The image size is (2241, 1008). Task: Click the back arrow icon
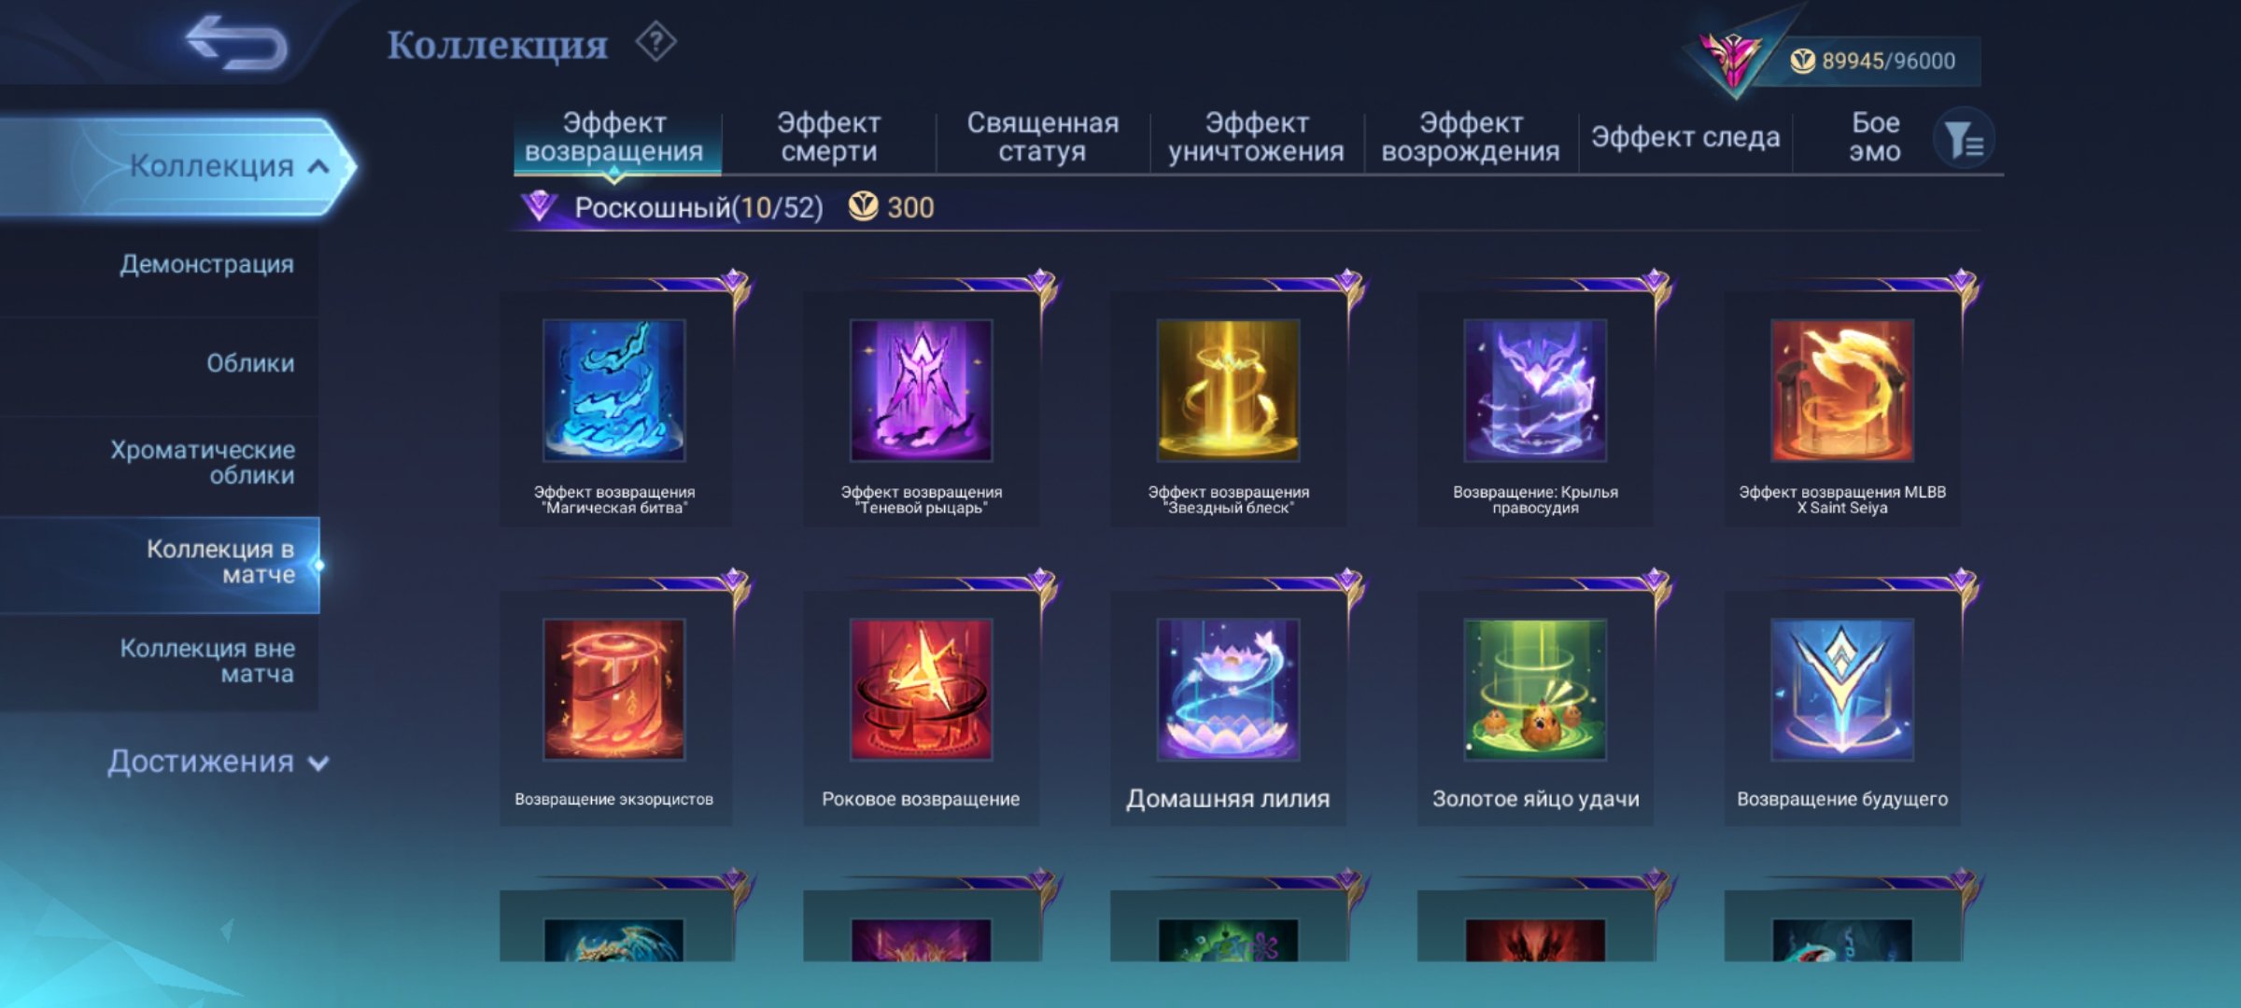point(236,43)
